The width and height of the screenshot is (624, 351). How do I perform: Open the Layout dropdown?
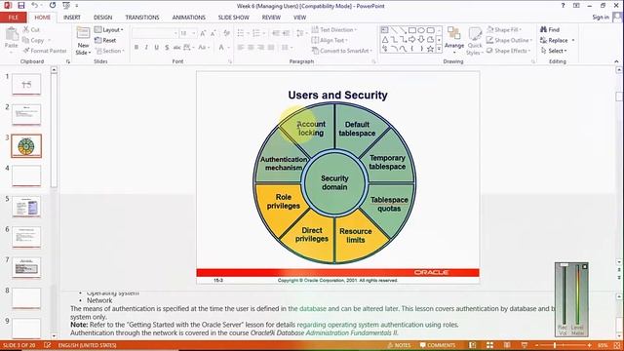click(x=109, y=30)
